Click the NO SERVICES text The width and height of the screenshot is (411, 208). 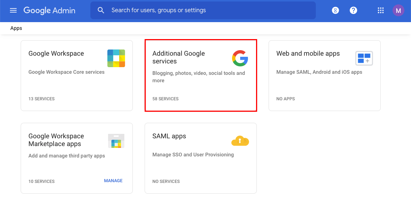(x=166, y=181)
